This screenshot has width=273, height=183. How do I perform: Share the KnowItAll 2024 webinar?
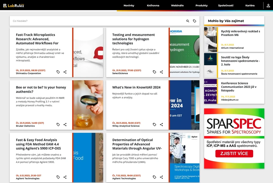click(161, 125)
